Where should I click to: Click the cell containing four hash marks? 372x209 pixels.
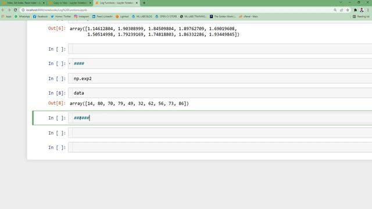220,63
